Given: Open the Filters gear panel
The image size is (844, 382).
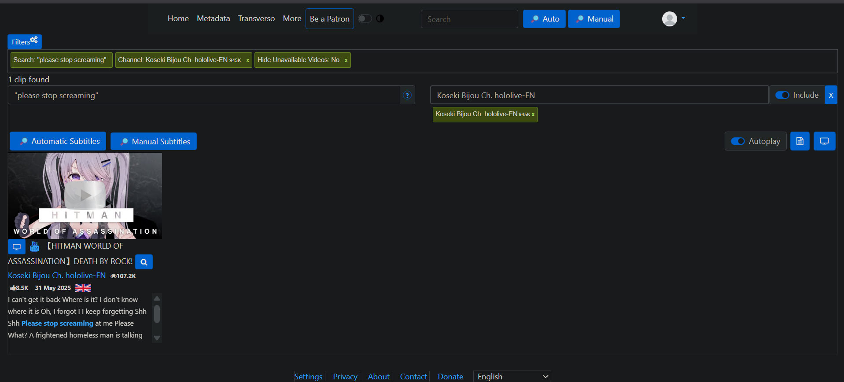Looking at the screenshot, I should [x=25, y=42].
